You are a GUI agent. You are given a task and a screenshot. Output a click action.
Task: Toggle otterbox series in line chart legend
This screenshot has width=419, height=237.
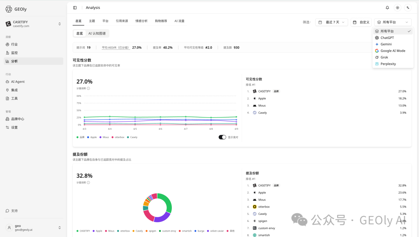click(x=118, y=137)
